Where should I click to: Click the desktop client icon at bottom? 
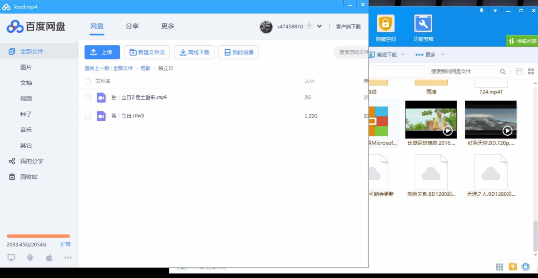(x=11, y=258)
